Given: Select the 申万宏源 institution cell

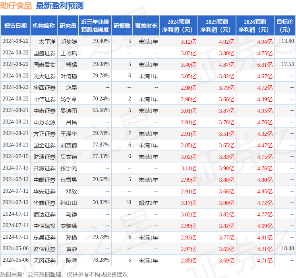Looking at the screenshot, I should coord(44,122).
